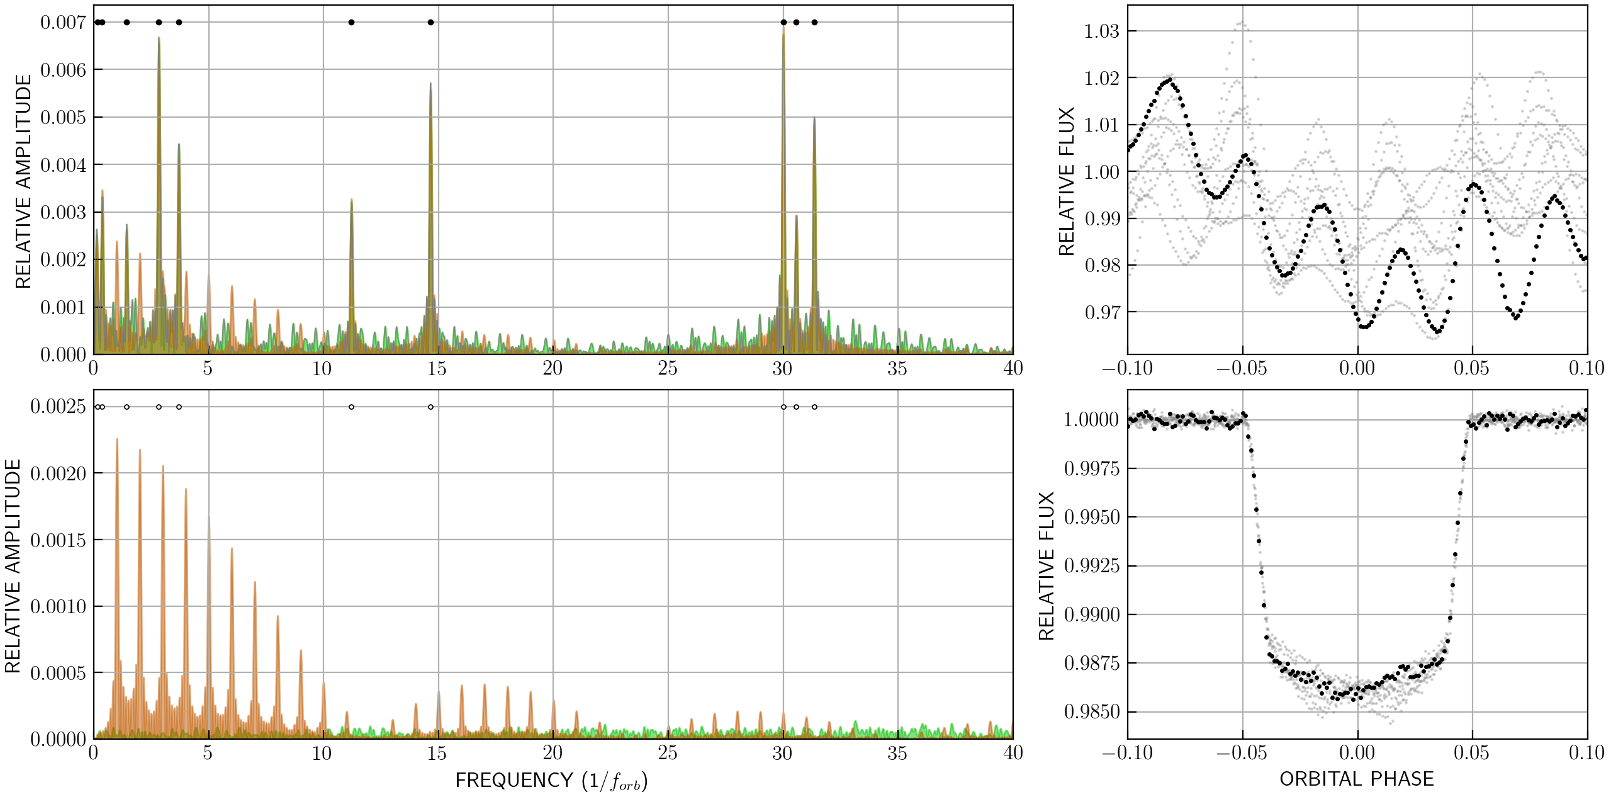Click RELATIVE FLUX label of lower eclipse plot

pos(1047,566)
